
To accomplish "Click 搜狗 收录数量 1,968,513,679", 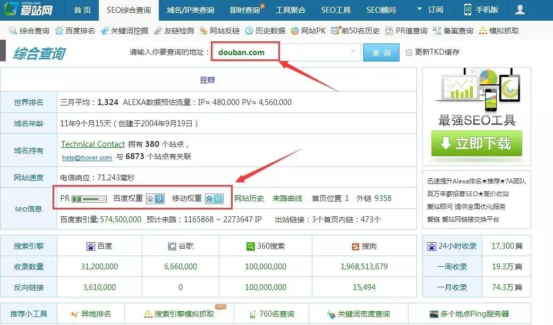I will pos(364,267).
